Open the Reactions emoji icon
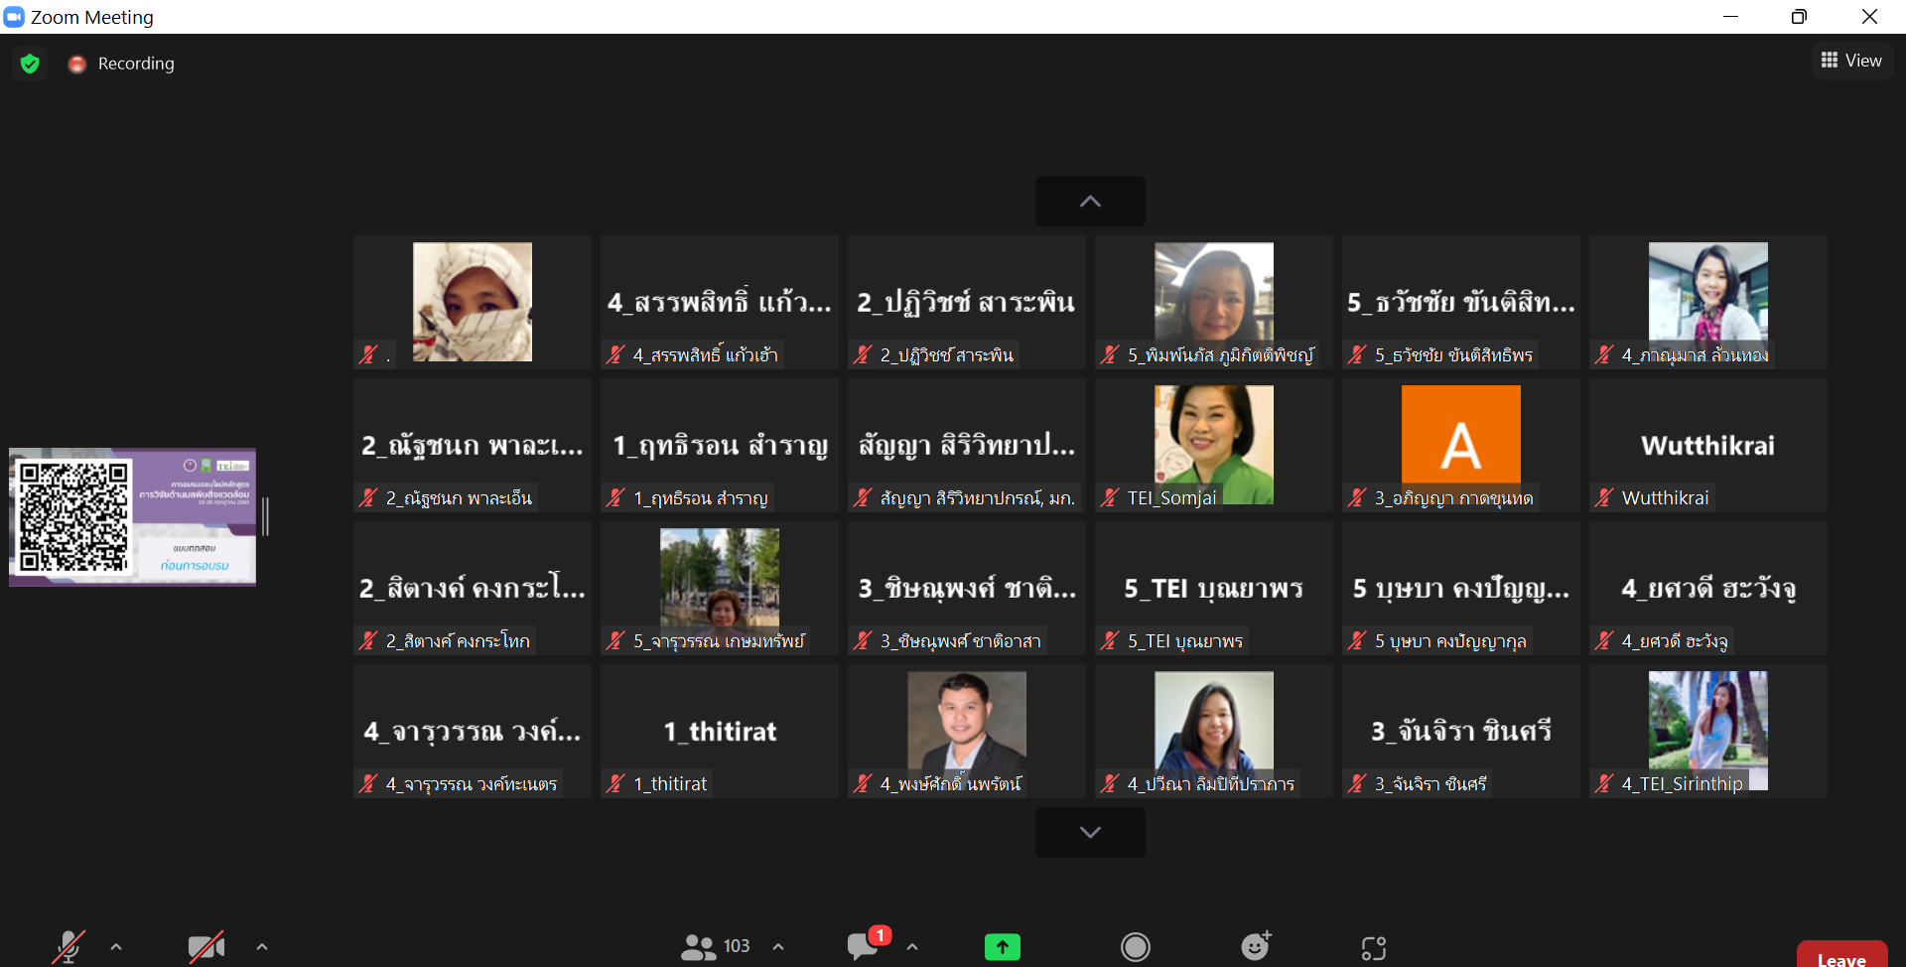 point(1255,947)
